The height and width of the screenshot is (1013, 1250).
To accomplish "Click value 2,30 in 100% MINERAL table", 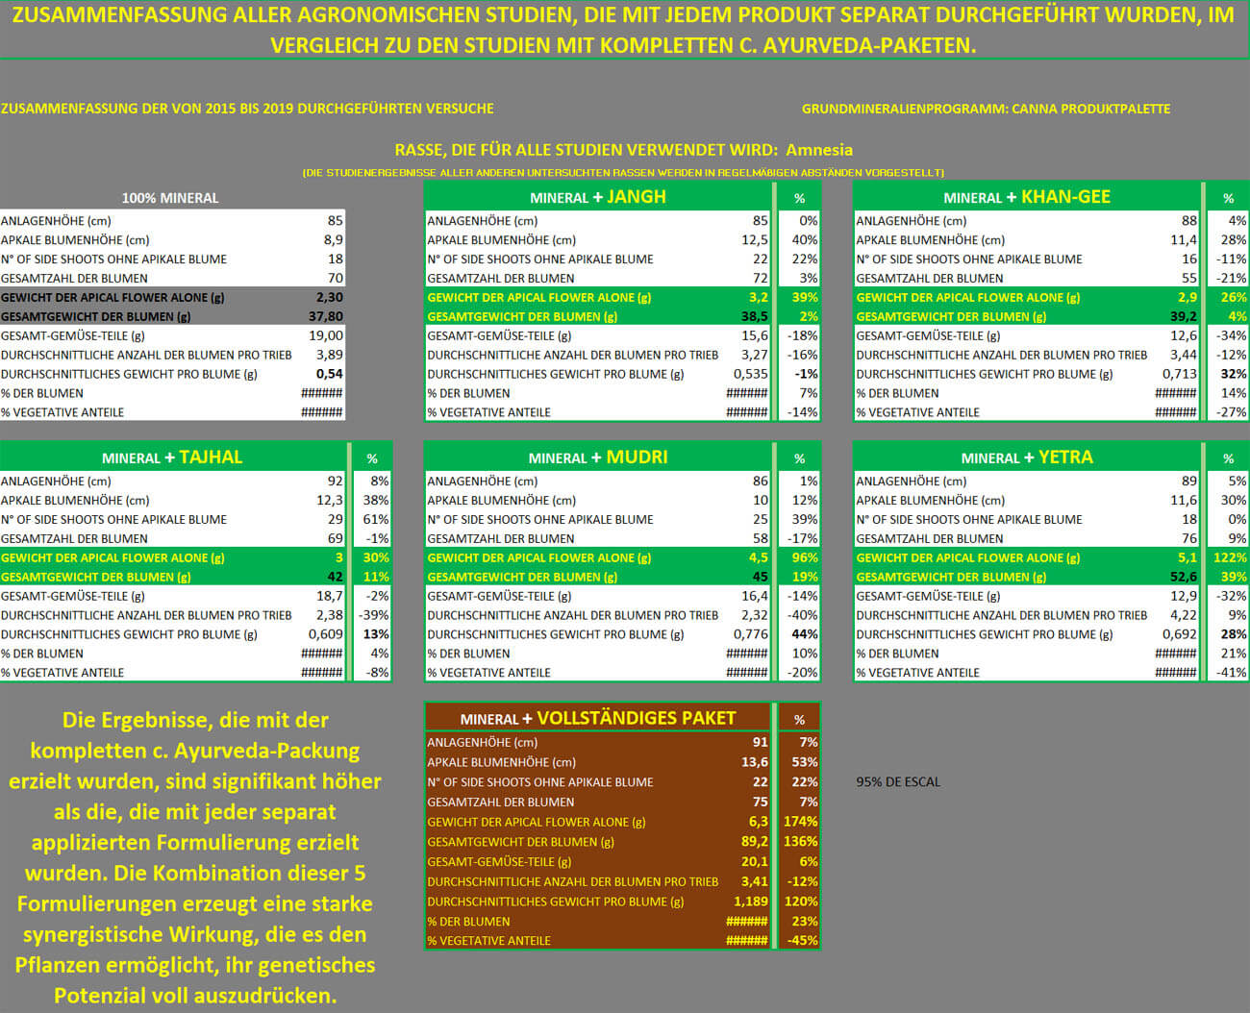I will pyautogui.click(x=329, y=297).
